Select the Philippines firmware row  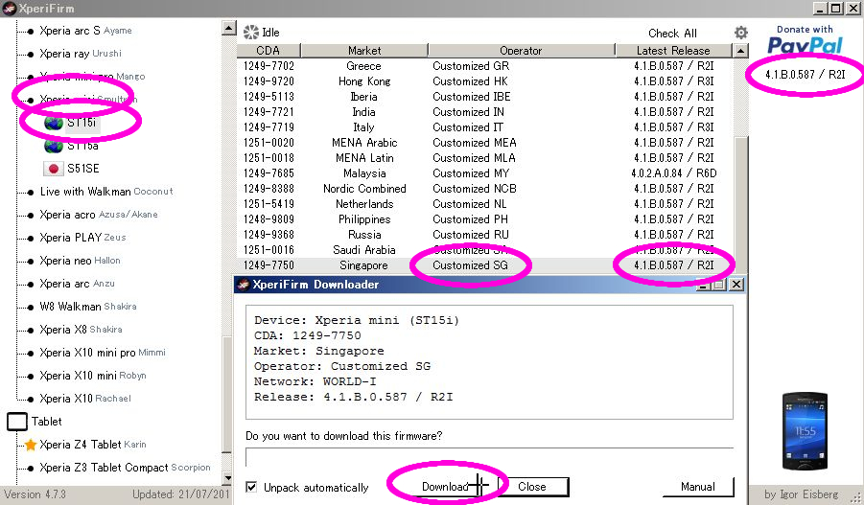[x=485, y=219]
